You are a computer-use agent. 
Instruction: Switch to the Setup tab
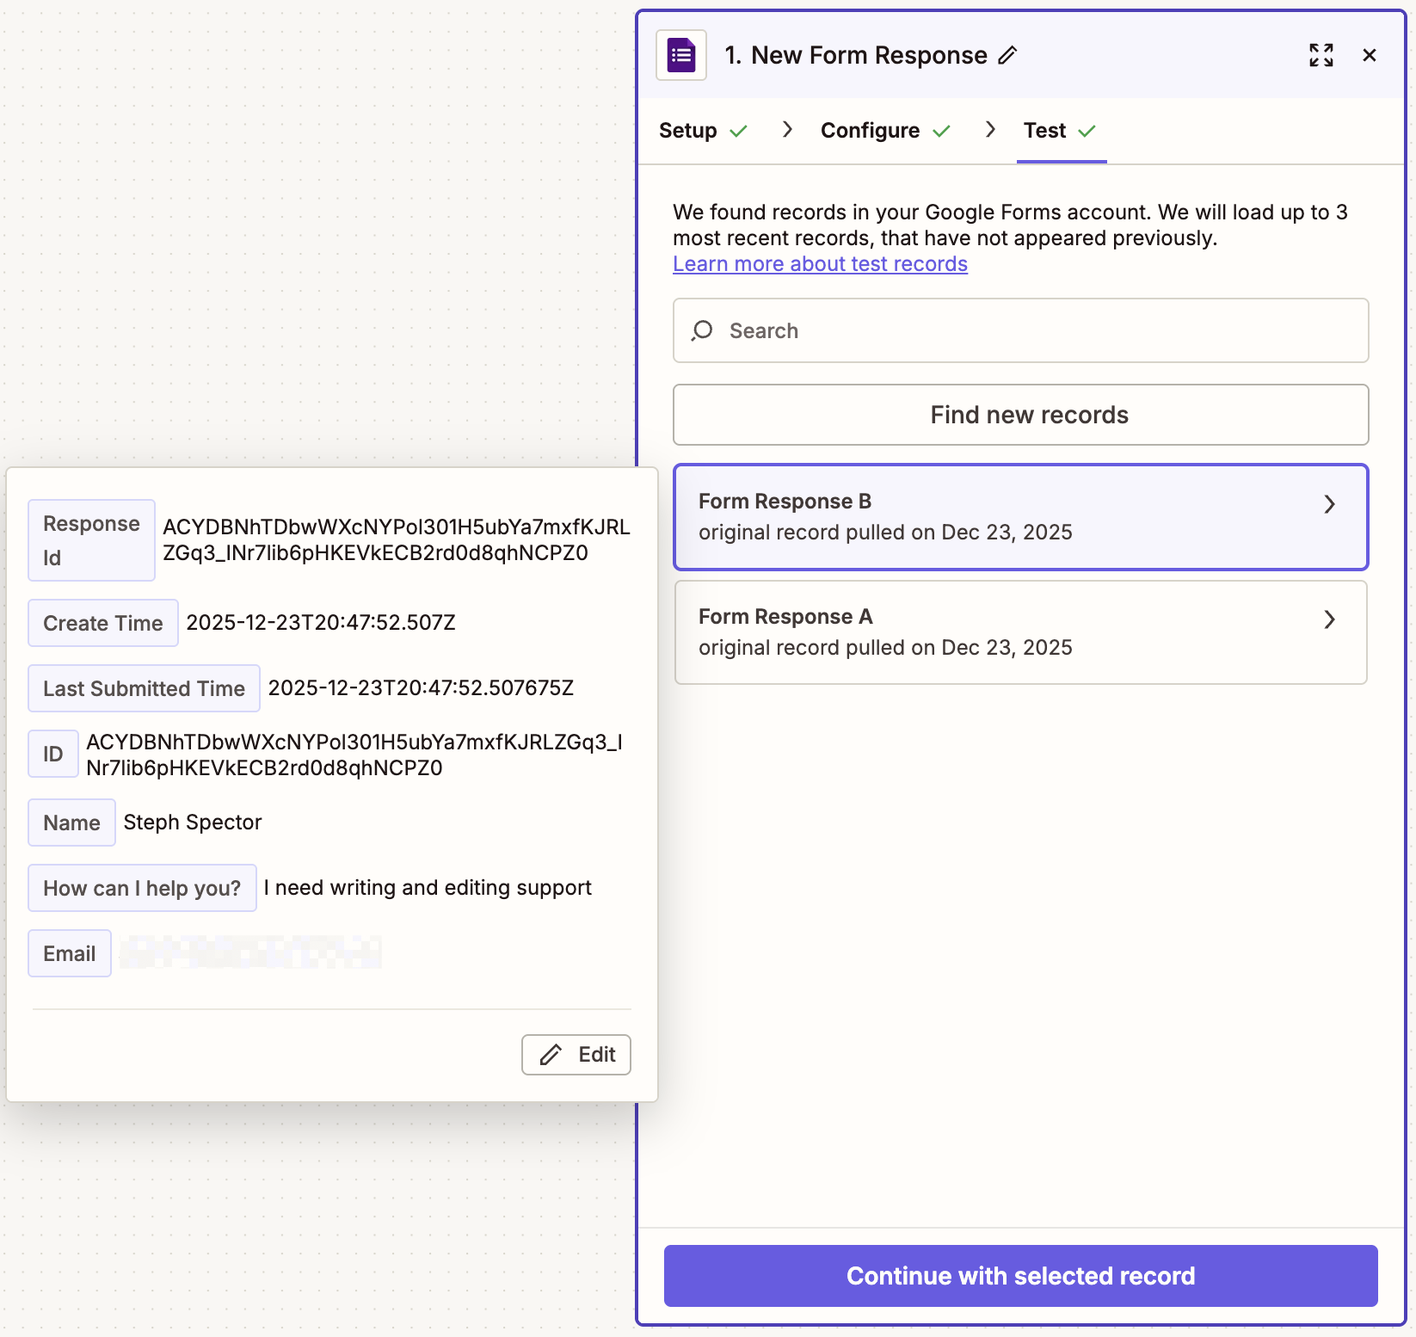coord(686,131)
